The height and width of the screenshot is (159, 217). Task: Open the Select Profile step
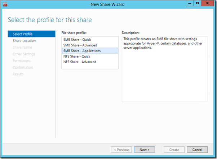tap(32, 34)
